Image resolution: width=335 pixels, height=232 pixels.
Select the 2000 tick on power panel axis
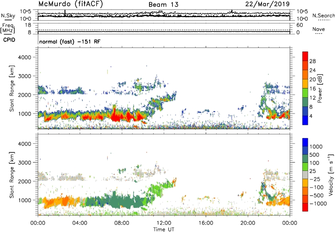(x=24, y=95)
